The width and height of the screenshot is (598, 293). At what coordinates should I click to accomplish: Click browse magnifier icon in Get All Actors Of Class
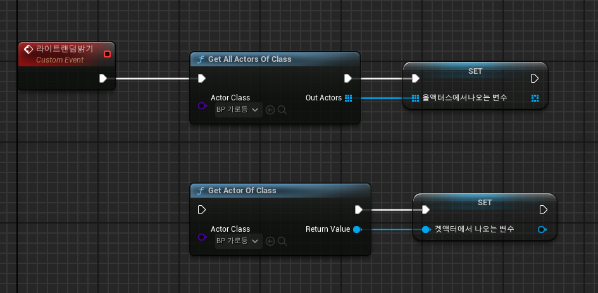(282, 110)
